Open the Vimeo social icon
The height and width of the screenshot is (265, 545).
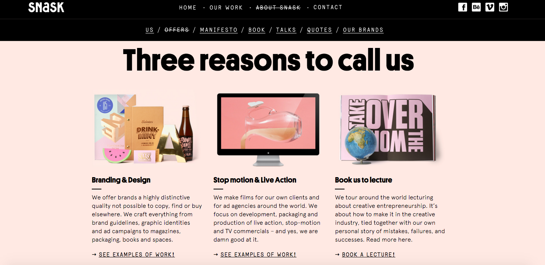[490, 7]
